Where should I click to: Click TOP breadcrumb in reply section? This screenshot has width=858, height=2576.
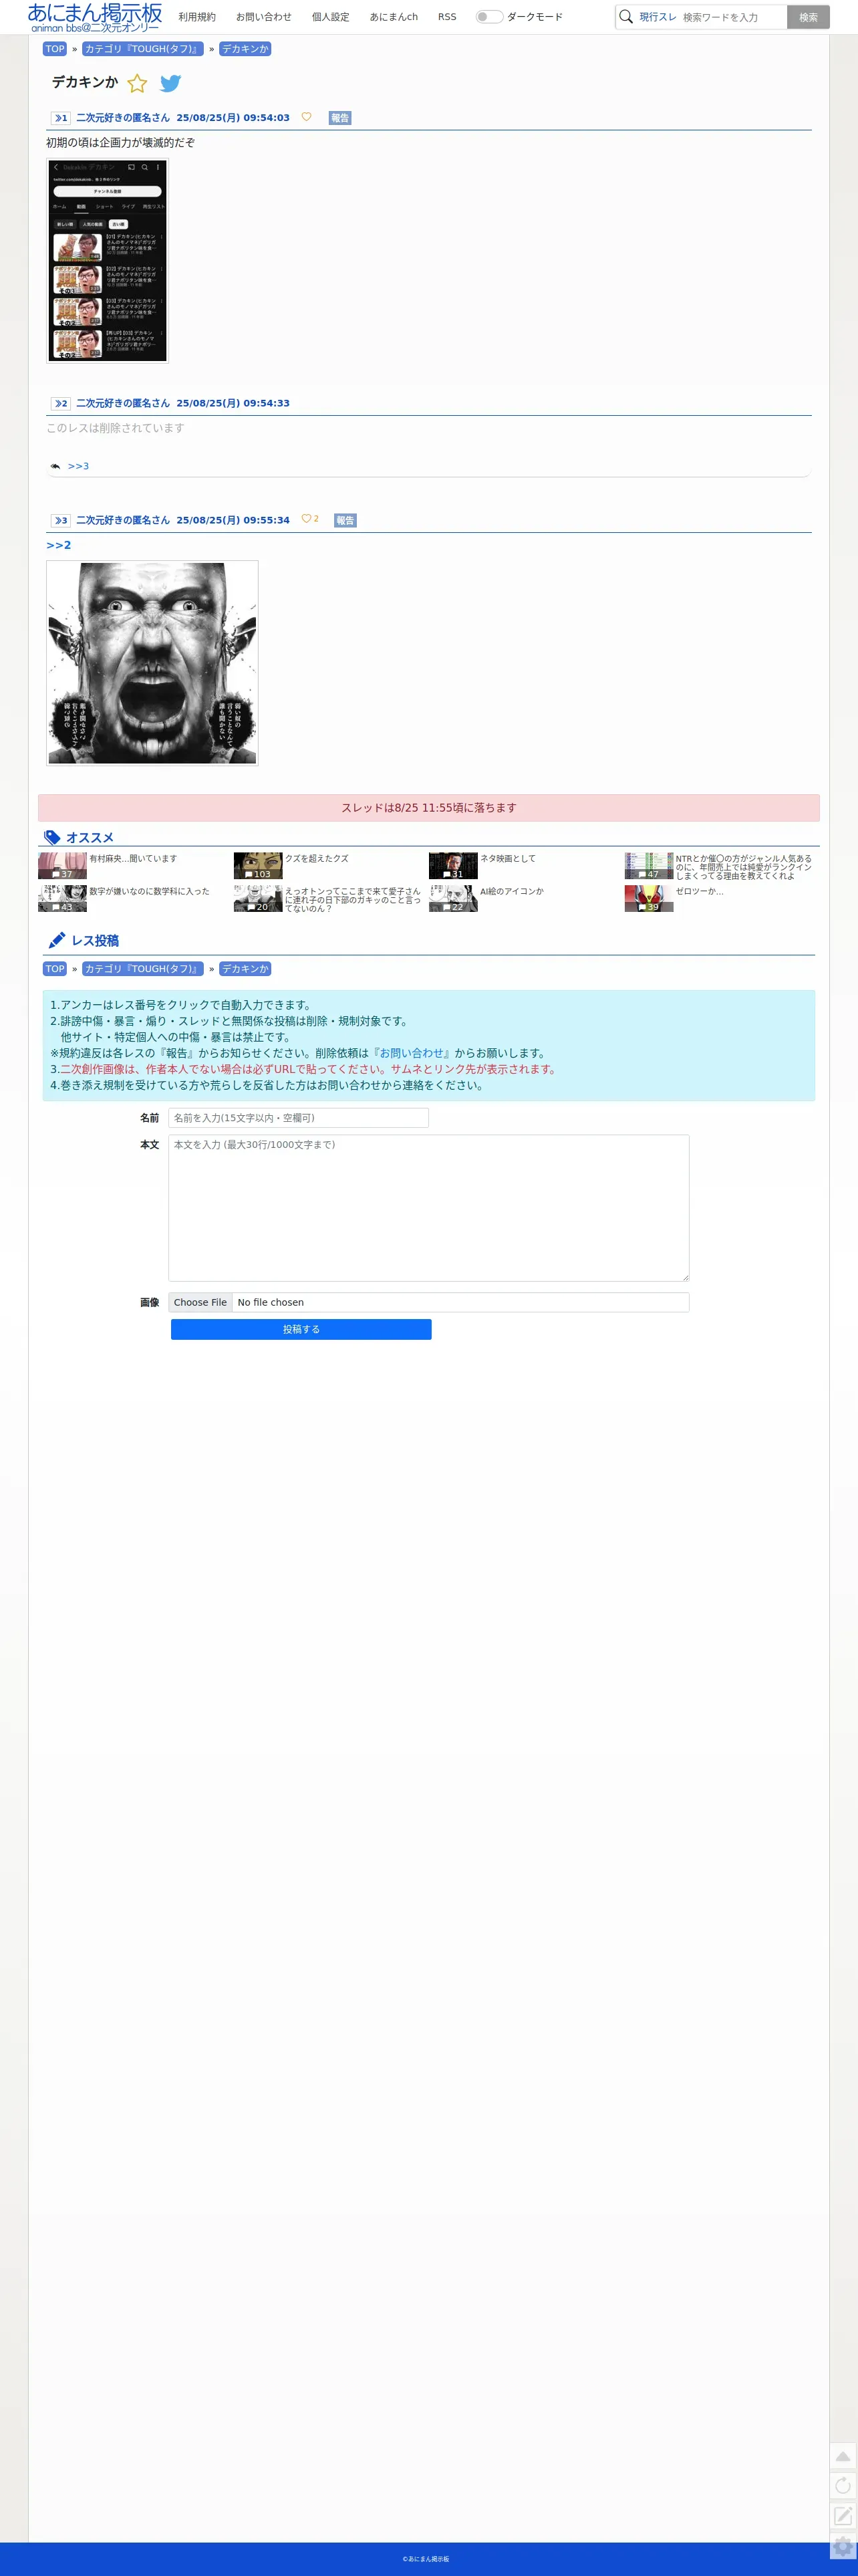coord(55,969)
